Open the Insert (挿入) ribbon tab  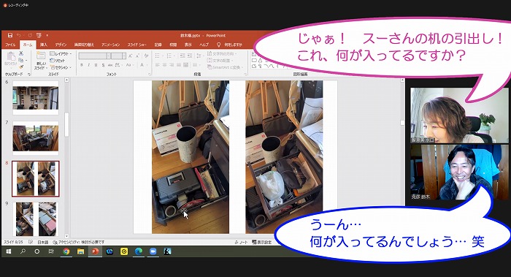click(43, 45)
